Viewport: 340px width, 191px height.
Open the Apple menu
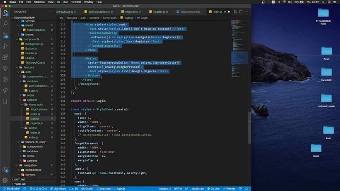coord(5,2)
